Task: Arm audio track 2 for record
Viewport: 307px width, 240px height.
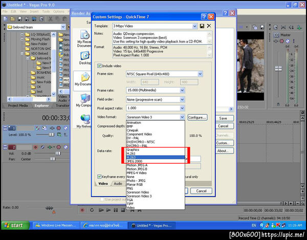Action: (35, 147)
